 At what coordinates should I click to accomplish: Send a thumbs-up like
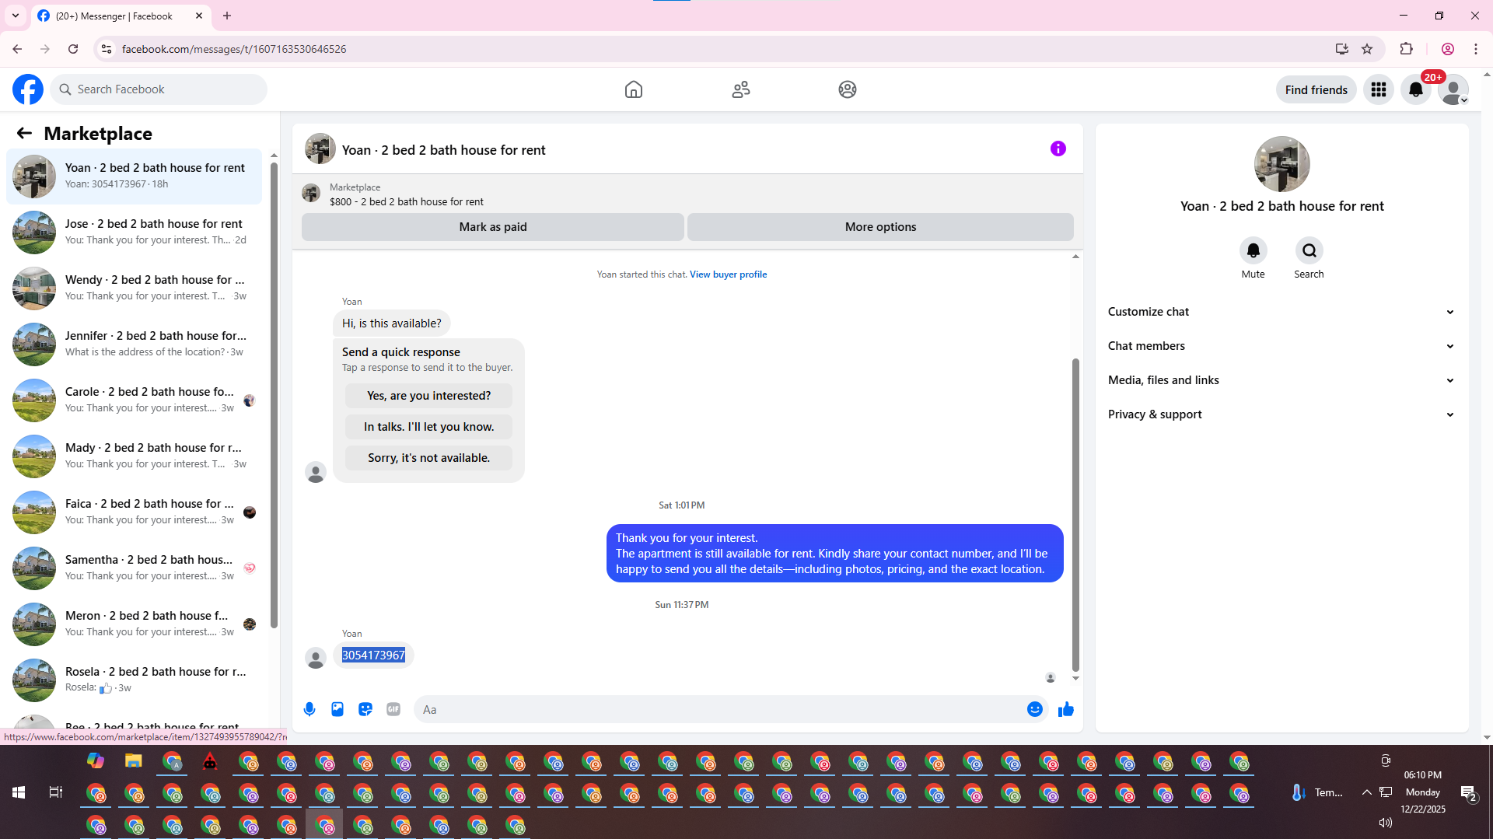(x=1066, y=709)
